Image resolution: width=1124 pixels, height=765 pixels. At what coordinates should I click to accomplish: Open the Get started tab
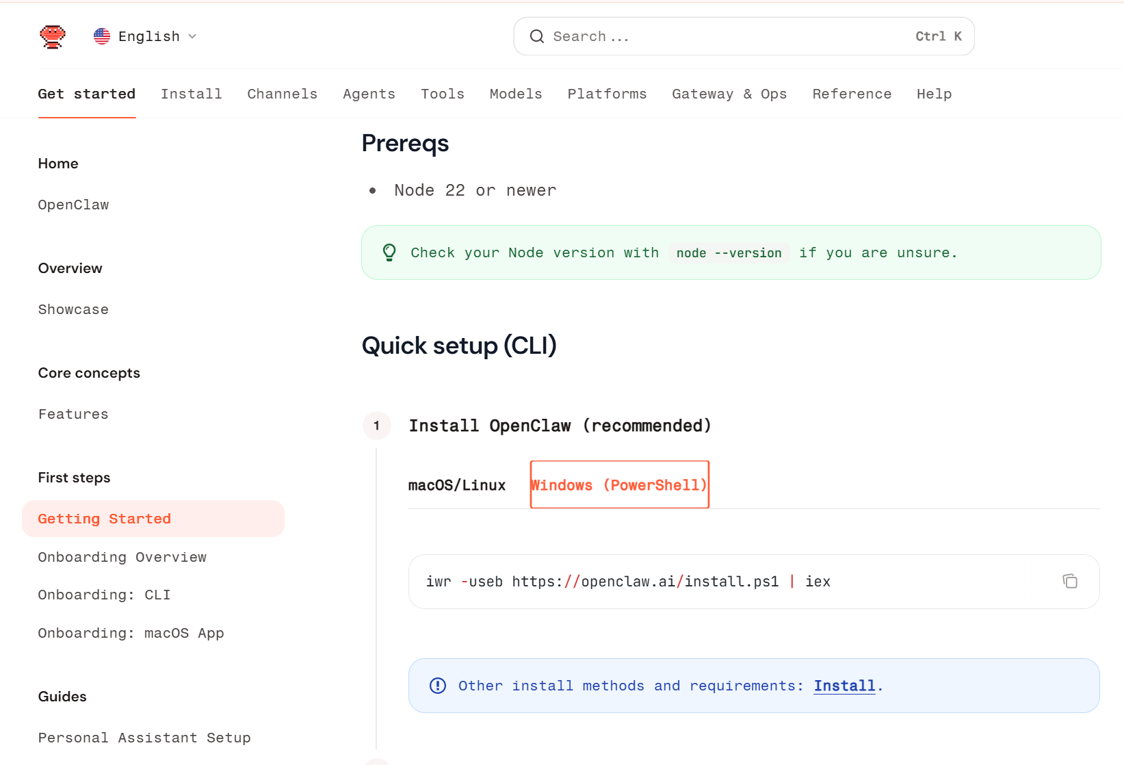coord(87,94)
